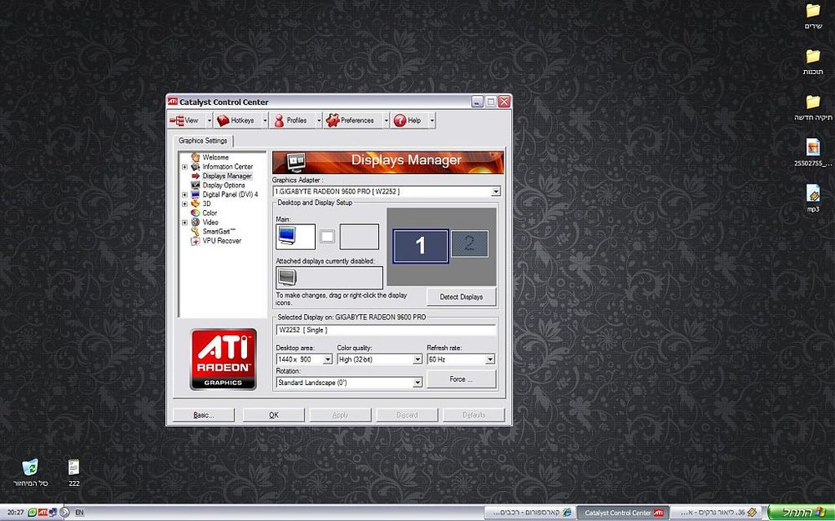Open the Hotkeys dropdown arrow
This screenshot has width=835, height=521.
click(265, 121)
